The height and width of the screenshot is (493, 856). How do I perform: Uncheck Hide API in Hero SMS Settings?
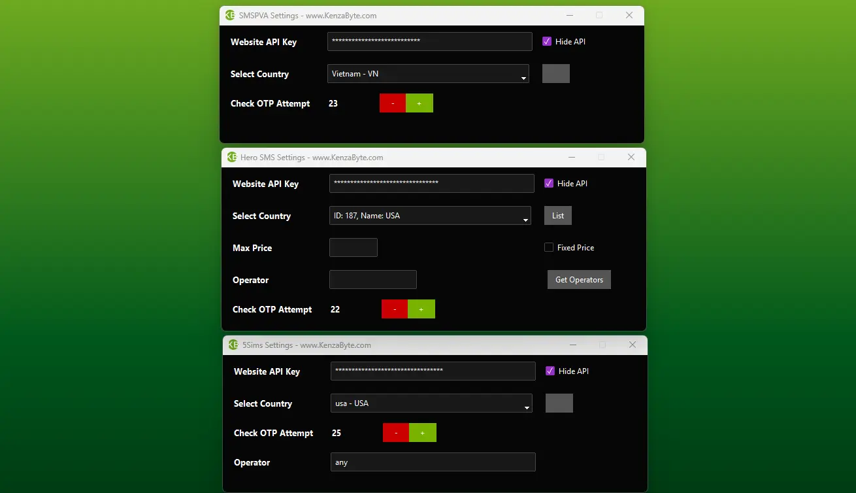point(549,183)
